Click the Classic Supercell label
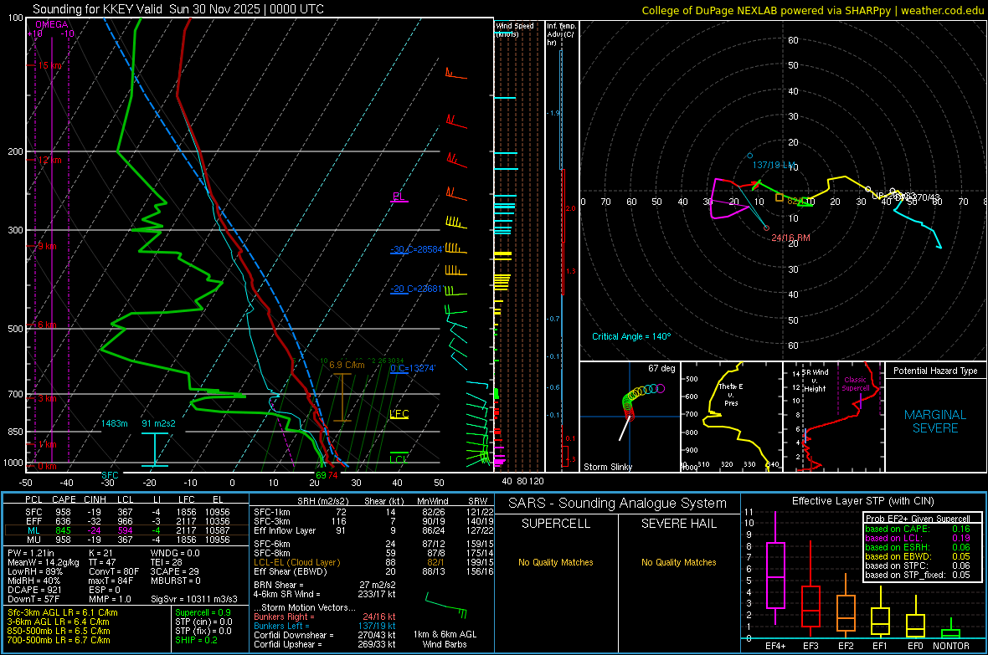The height and width of the screenshot is (655, 988). coord(855,384)
